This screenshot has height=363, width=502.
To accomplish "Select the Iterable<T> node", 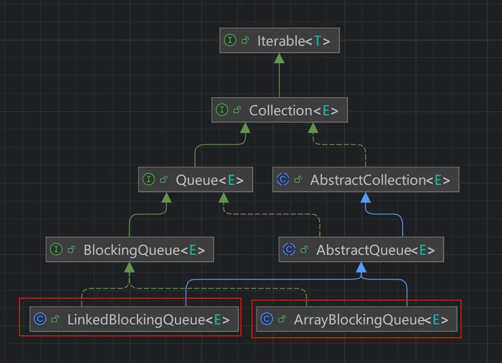I will tap(280, 40).
